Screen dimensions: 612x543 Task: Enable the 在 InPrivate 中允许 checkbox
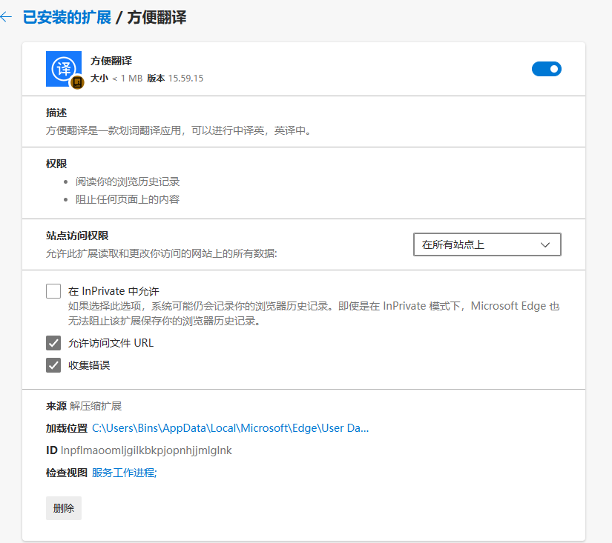[53, 291]
